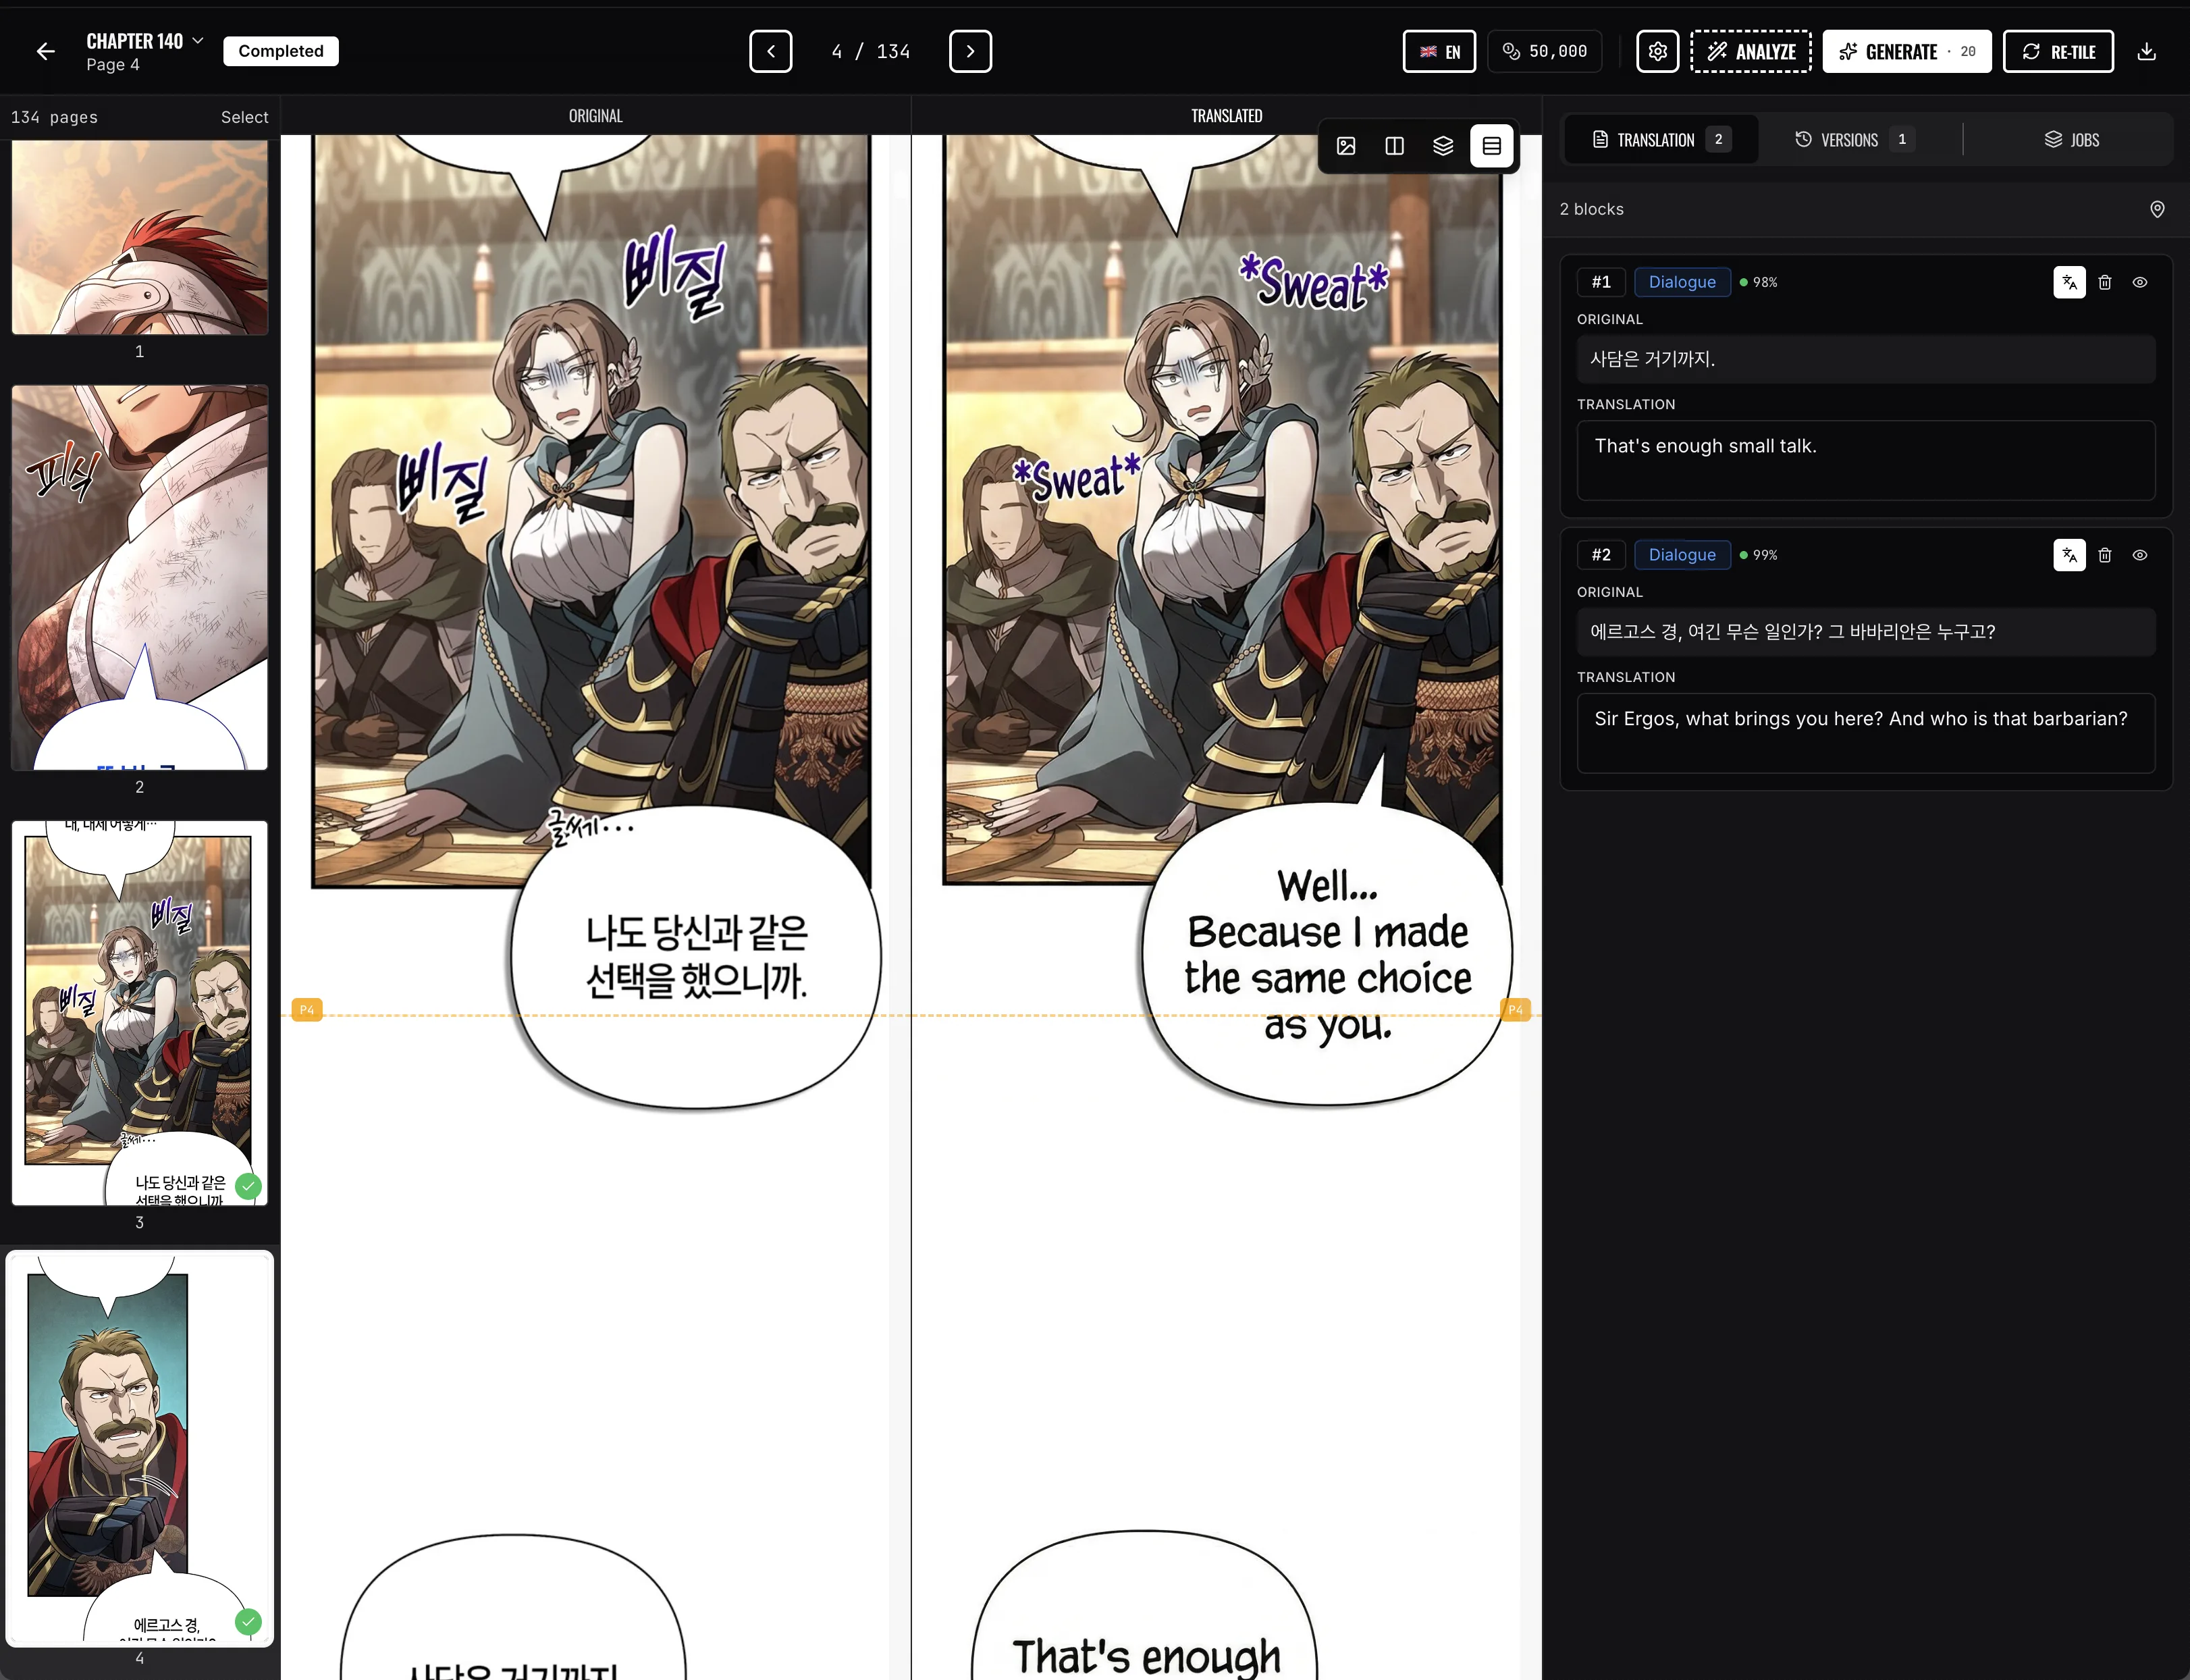Open the translation settings gear

click(1656, 51)
